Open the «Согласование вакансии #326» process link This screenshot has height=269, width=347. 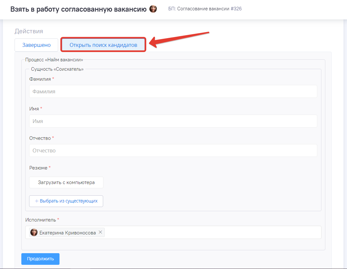[x=205, y=9]
